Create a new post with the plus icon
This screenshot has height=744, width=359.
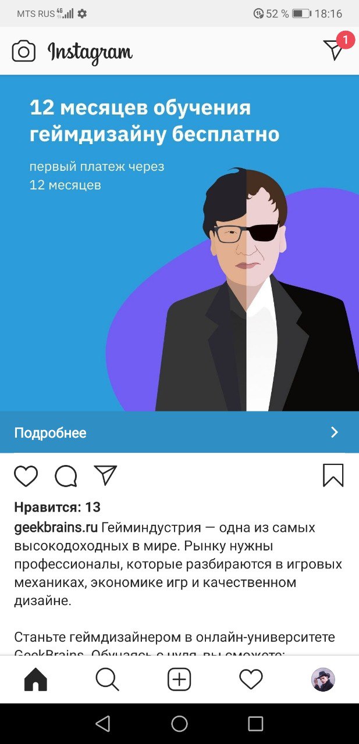click(x=179, y=679)
